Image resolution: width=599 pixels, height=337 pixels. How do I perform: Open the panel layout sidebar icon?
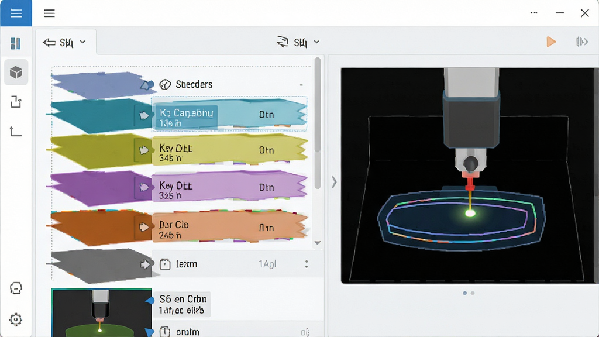(16, 43)
